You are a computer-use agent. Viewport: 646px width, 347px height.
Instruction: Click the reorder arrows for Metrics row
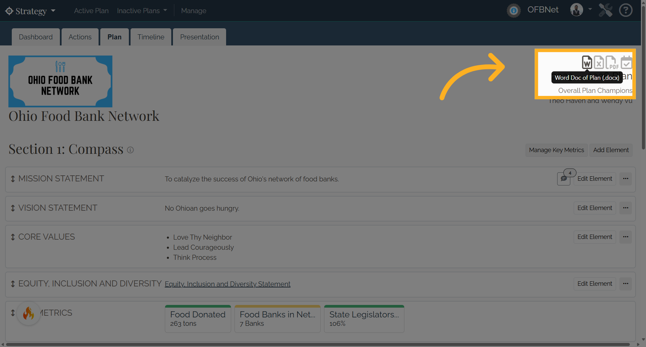point(13,313)
